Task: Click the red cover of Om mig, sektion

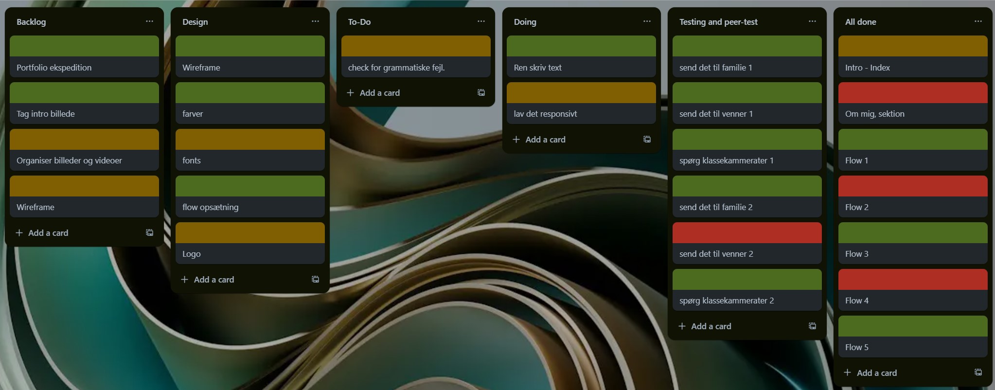Action: (x=912, y=93)
